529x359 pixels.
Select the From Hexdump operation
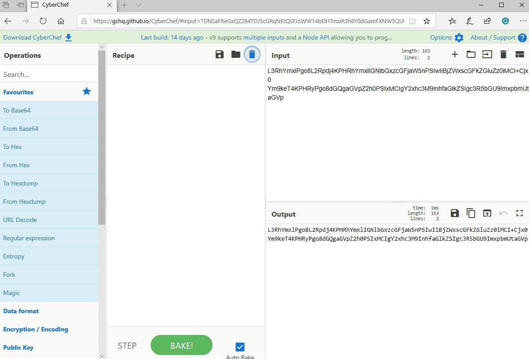49,202
